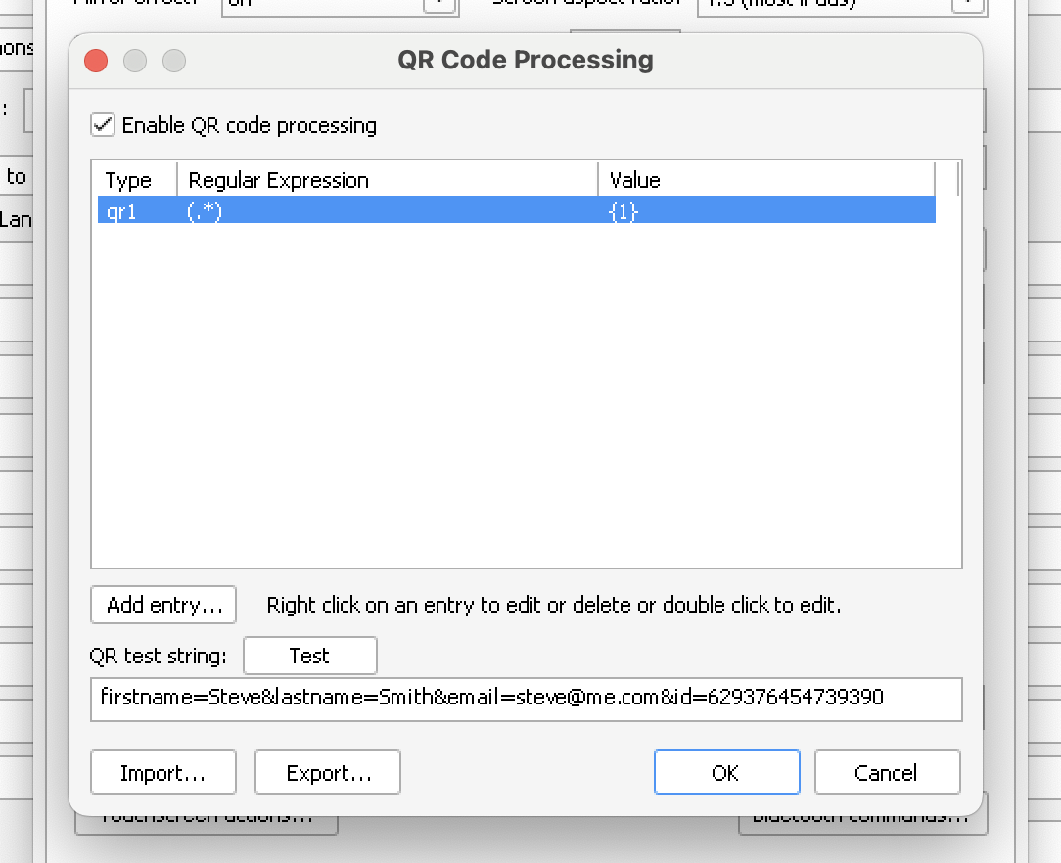Click the Type column header
The height and width of the screenshot is (863, 1061).
pyautogui.click(x=128, y=180)
